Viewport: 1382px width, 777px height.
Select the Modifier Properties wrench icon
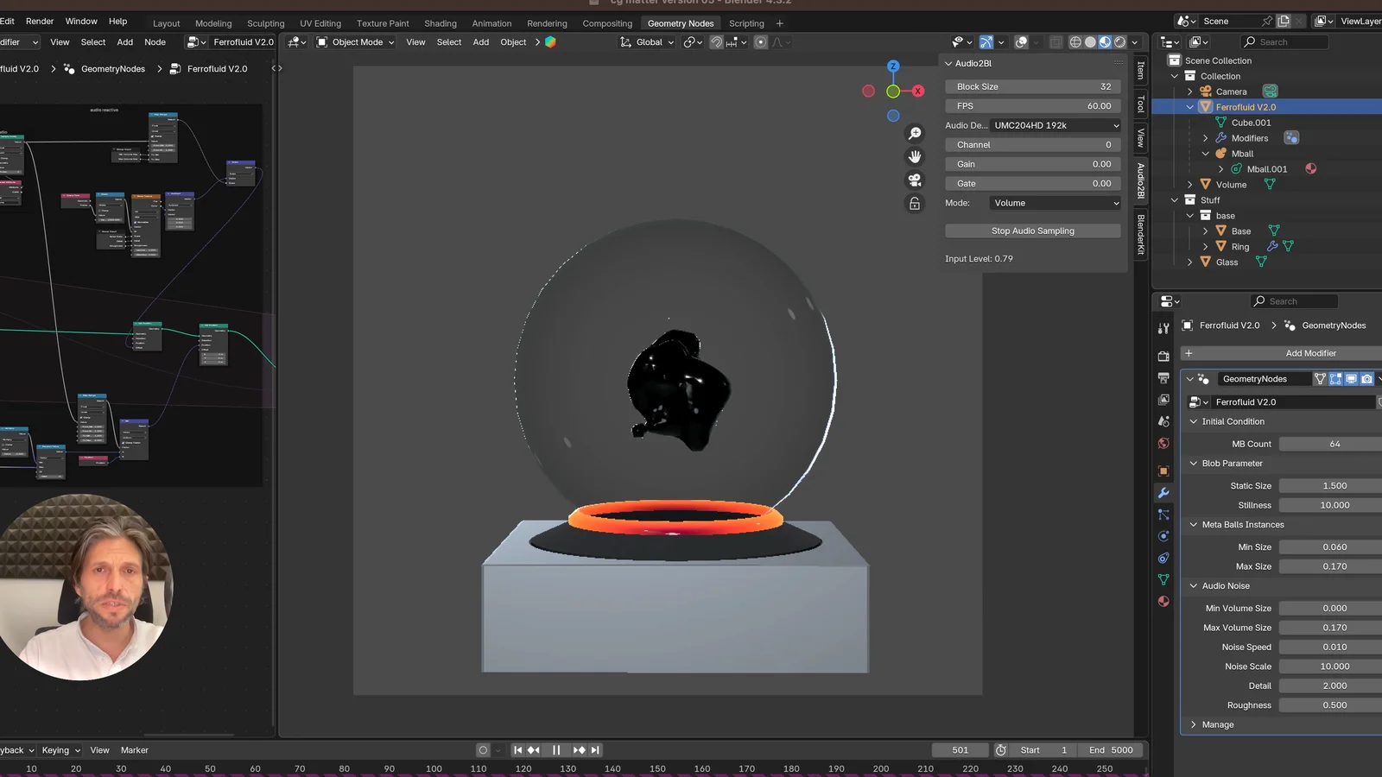[x=1163, y=493]
